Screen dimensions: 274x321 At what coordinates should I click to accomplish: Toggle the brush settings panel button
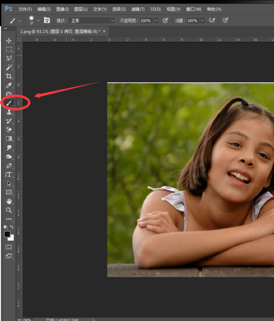point(47,20)
